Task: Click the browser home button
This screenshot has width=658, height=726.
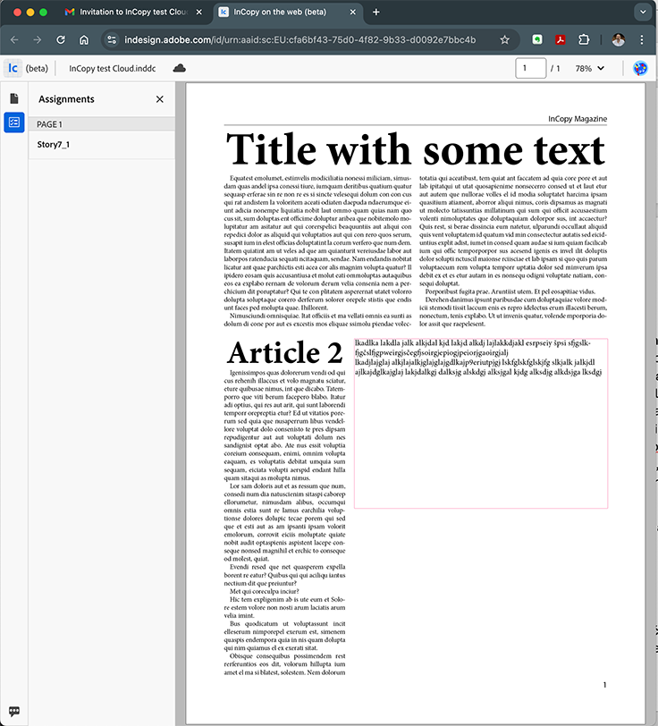Action: pyautogui.click(x=84, y=40)
